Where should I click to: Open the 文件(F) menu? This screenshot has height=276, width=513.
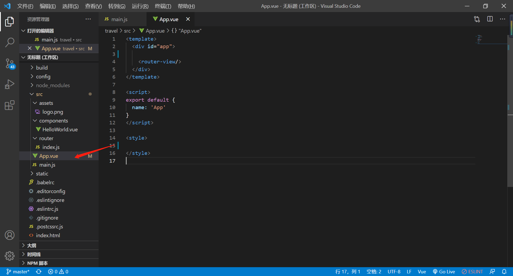click(25, 6)
